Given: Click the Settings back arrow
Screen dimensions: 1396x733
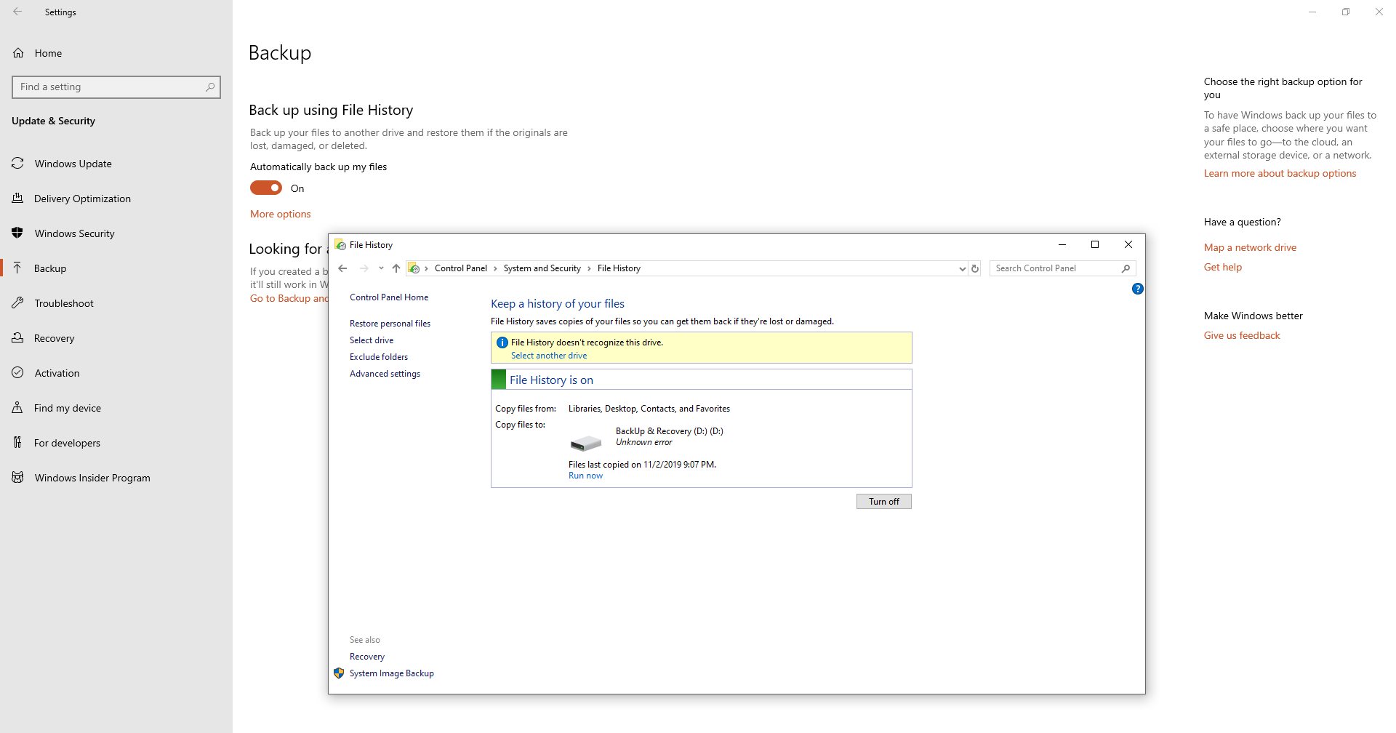Looking at the screenshot, I should click(x=17, y=12).
